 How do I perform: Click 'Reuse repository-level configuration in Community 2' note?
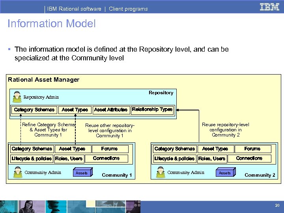tap(226, 130)
